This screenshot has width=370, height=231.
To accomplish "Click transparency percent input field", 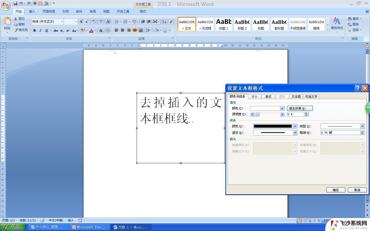I will (x=295, y=114).
